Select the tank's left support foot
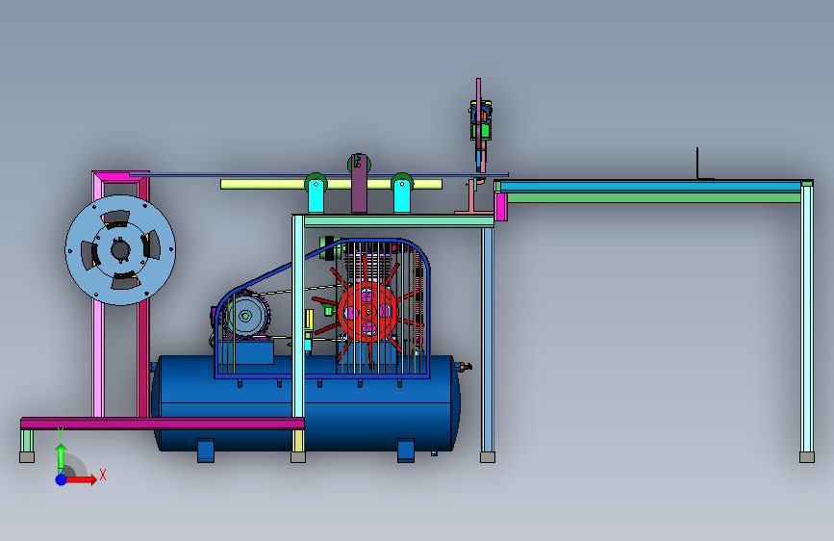Viewport: 834px width, 541px height. tap(206, 451)
